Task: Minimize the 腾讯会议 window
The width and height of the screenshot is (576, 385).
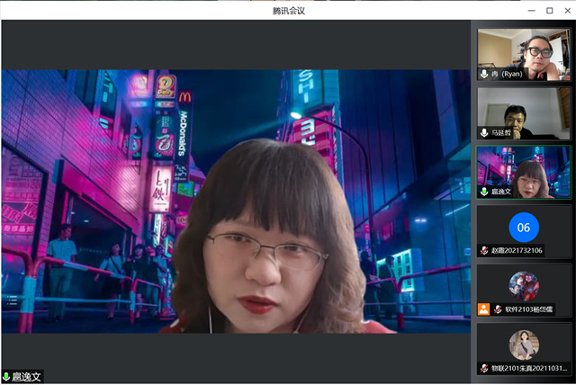Action: pyautogui.click(x=531, y=11)
